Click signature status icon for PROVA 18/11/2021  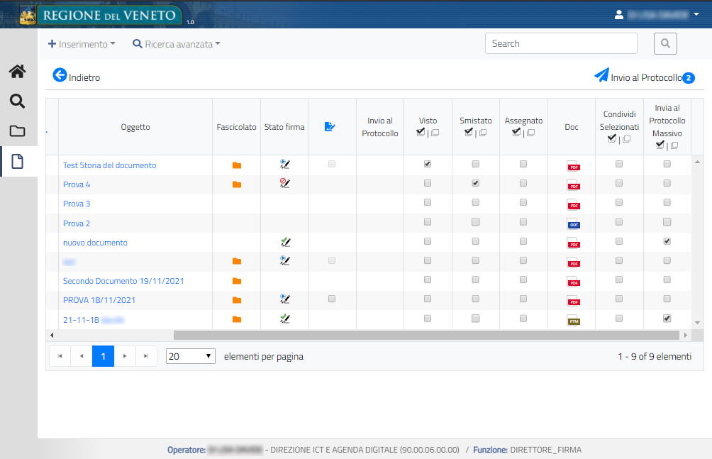(x=284, y=299)
